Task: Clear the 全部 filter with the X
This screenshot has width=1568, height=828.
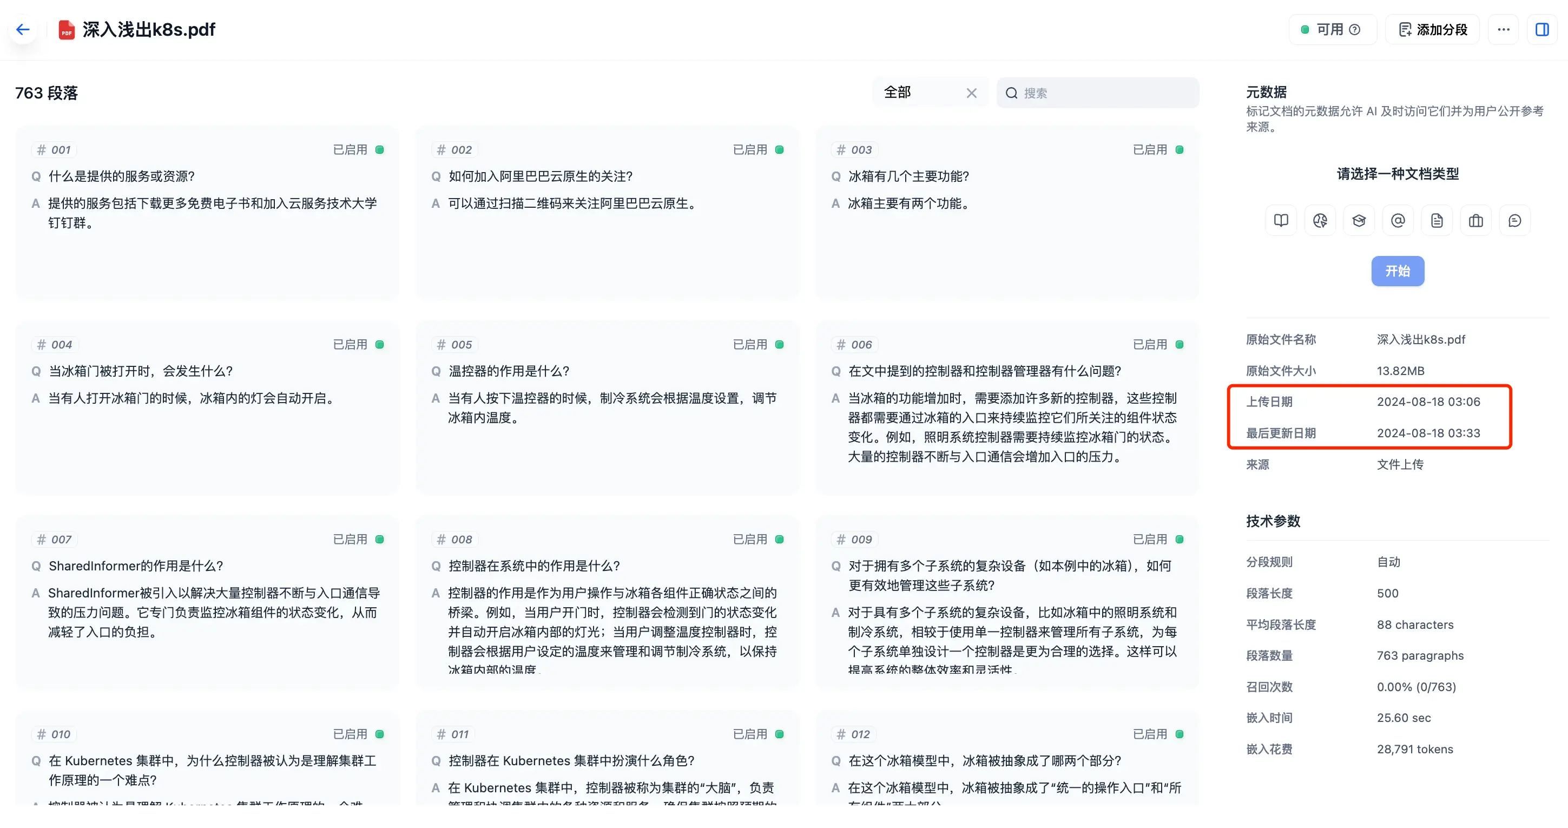Action: [972, 93]
